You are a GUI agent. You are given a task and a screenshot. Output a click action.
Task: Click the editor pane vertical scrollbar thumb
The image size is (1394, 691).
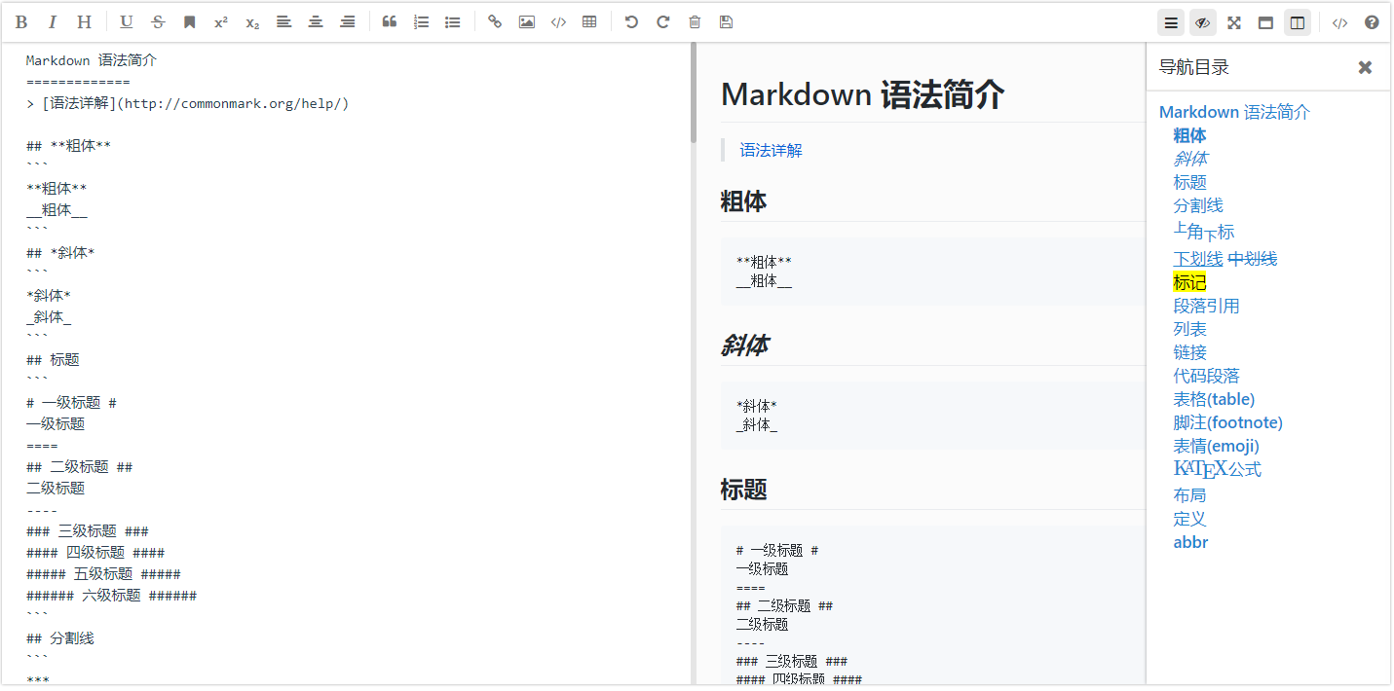694,93
